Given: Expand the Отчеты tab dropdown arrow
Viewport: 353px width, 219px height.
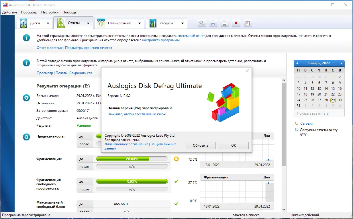Looking at the screenshot, I should coord(88,23).
